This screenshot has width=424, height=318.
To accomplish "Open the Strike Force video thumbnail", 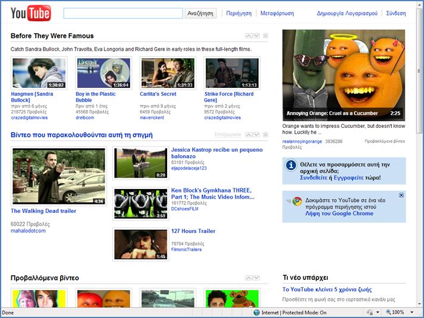I will click(232, 73).
